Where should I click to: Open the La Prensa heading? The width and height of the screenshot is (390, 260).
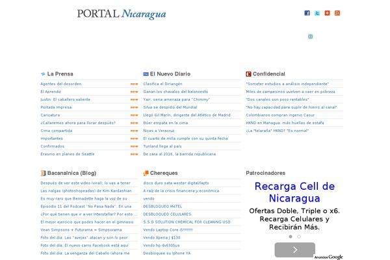60,74
